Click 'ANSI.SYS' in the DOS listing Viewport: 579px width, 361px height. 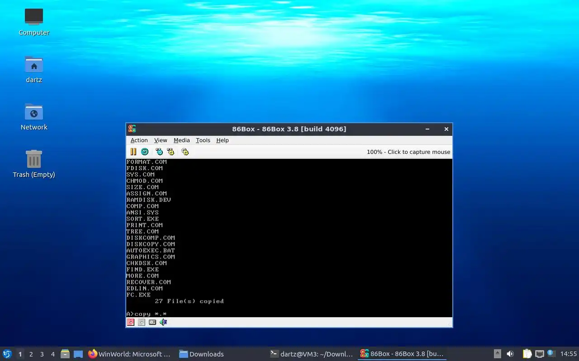[x=142, y=212]
